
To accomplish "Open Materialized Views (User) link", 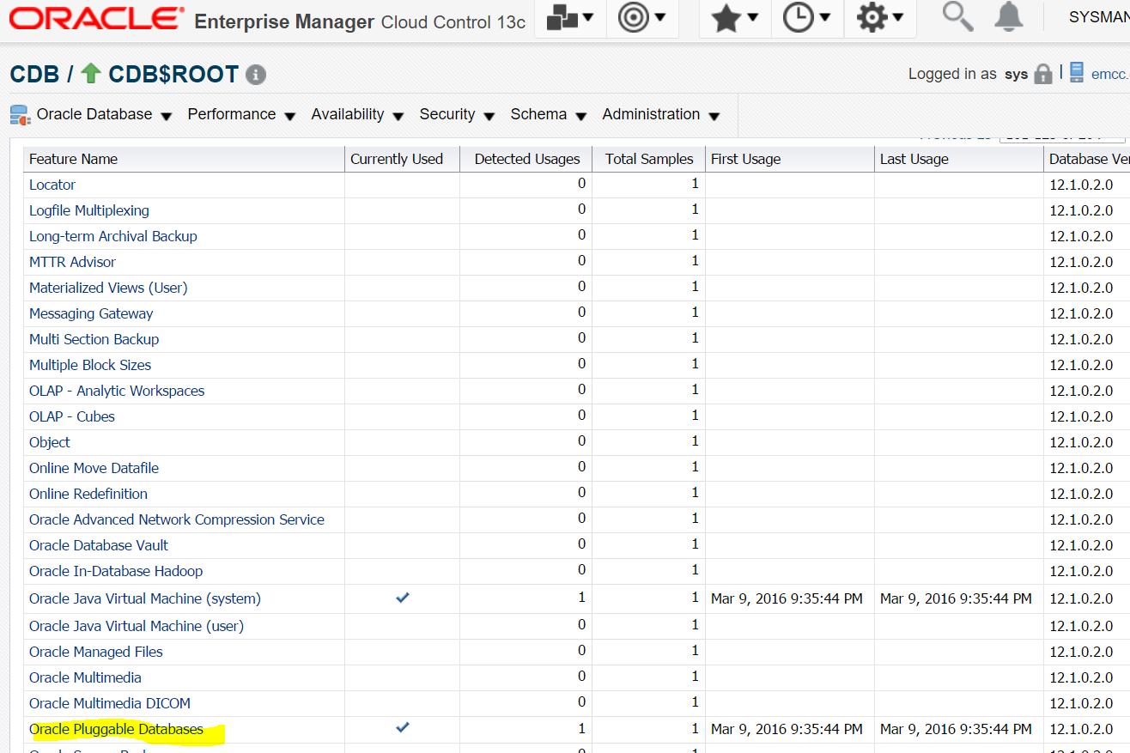I will 108,288.
